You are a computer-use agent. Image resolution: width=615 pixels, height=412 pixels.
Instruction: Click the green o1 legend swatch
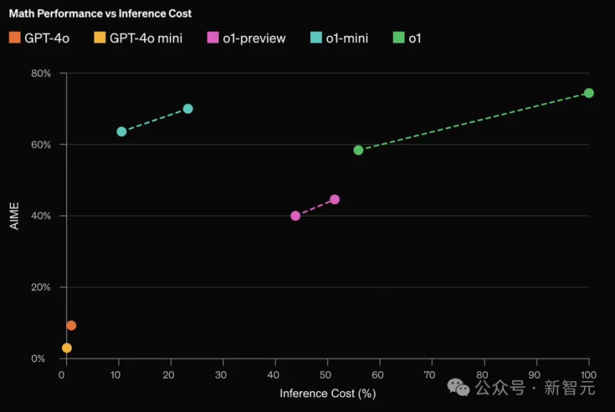398,38
